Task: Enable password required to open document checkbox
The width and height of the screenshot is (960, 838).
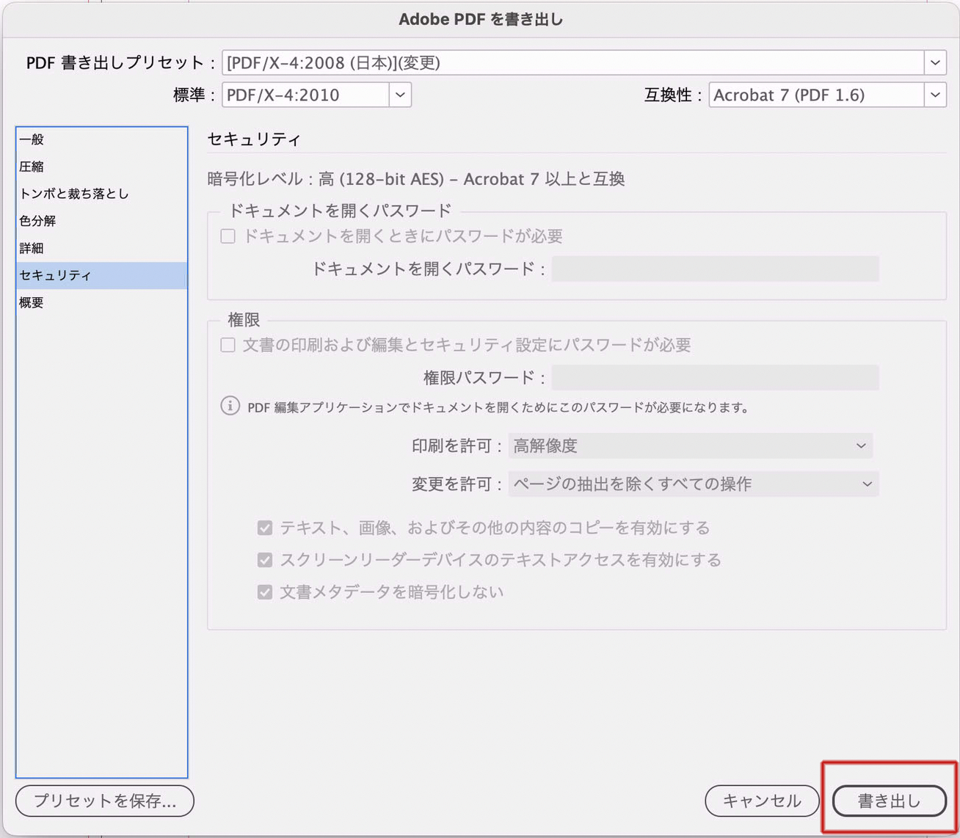Action: click(x=228, y=236)
